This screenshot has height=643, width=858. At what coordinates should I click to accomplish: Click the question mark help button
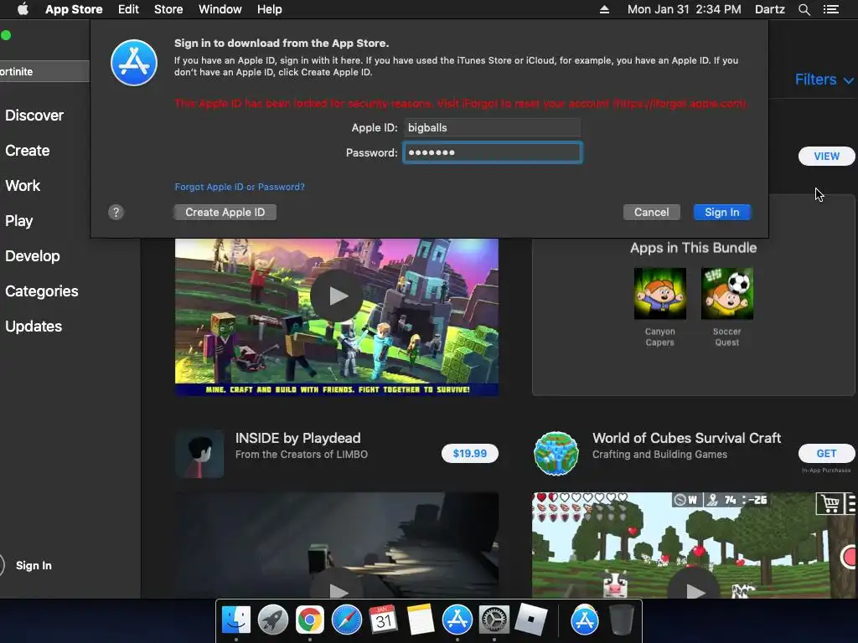pyautogui.click(x=116, y=212)
